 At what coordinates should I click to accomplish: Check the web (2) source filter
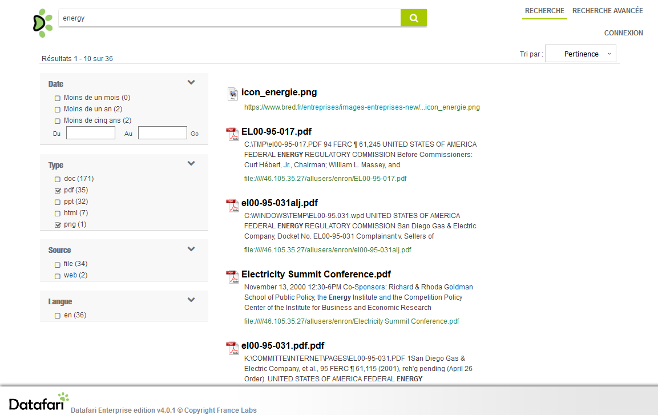coord(58,276)
